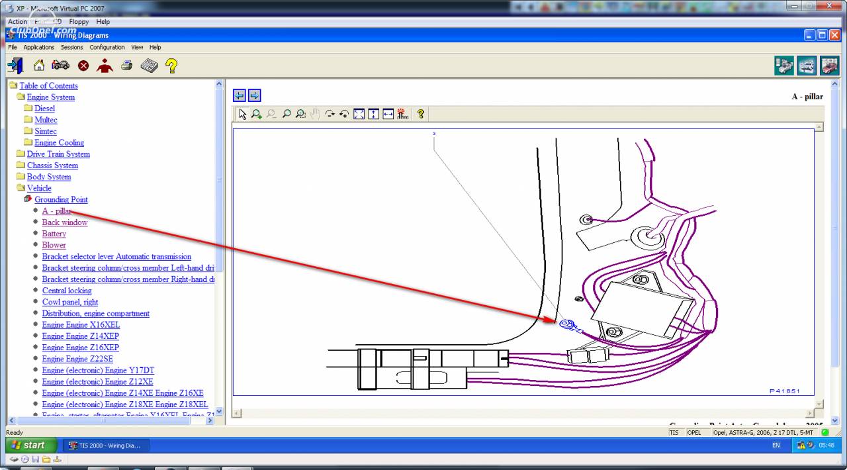Open the File menu

tap(13, 47)
